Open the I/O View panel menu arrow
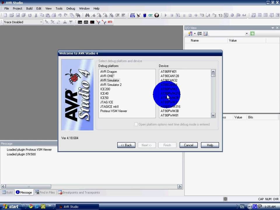 pos(273,28)
